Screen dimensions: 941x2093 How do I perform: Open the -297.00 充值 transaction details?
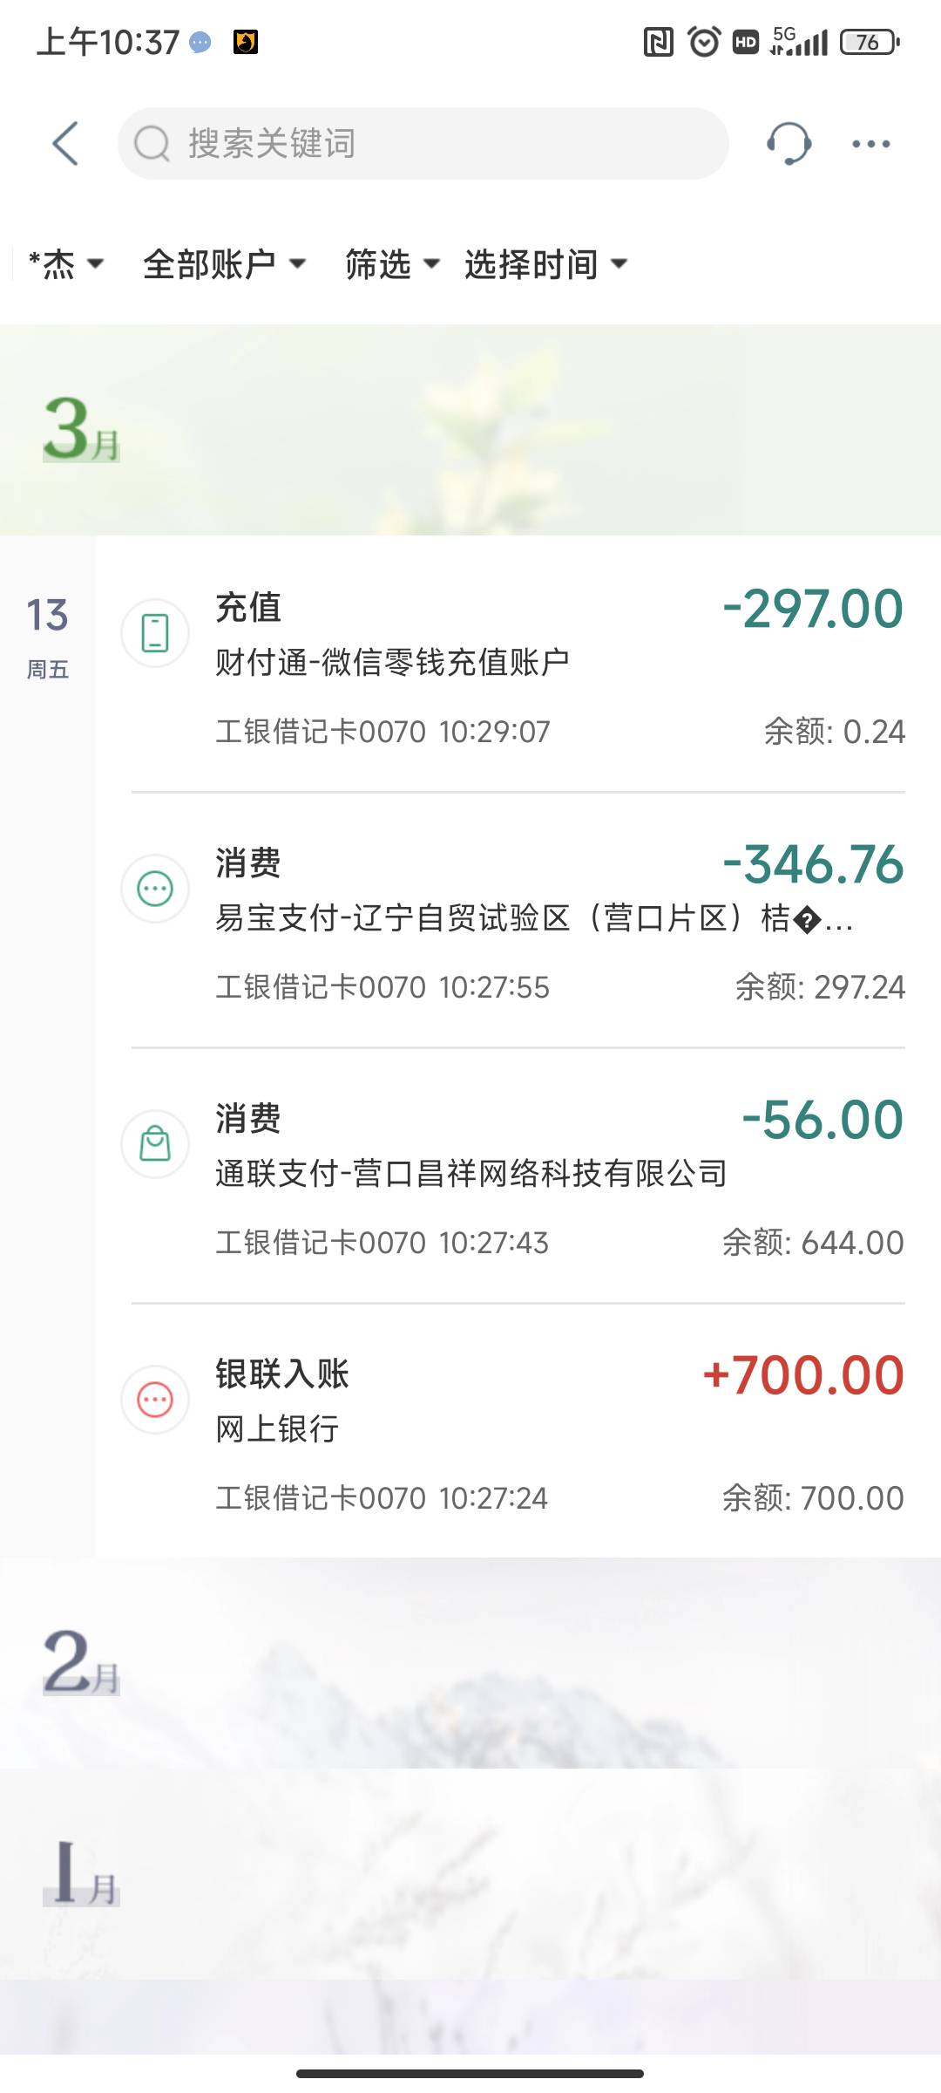click(558, 665)
